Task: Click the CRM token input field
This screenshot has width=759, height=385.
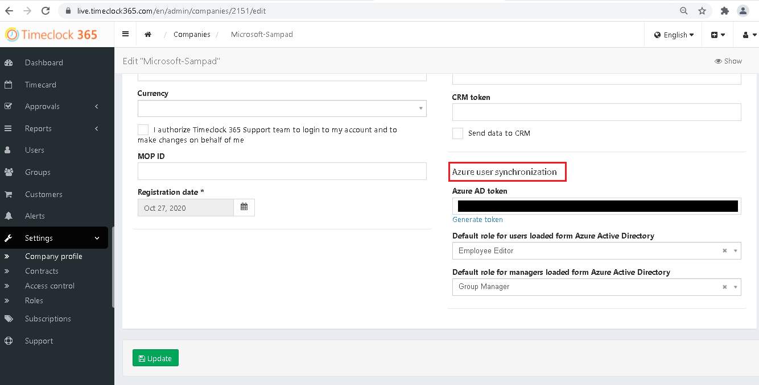Action: pos(596,112)
